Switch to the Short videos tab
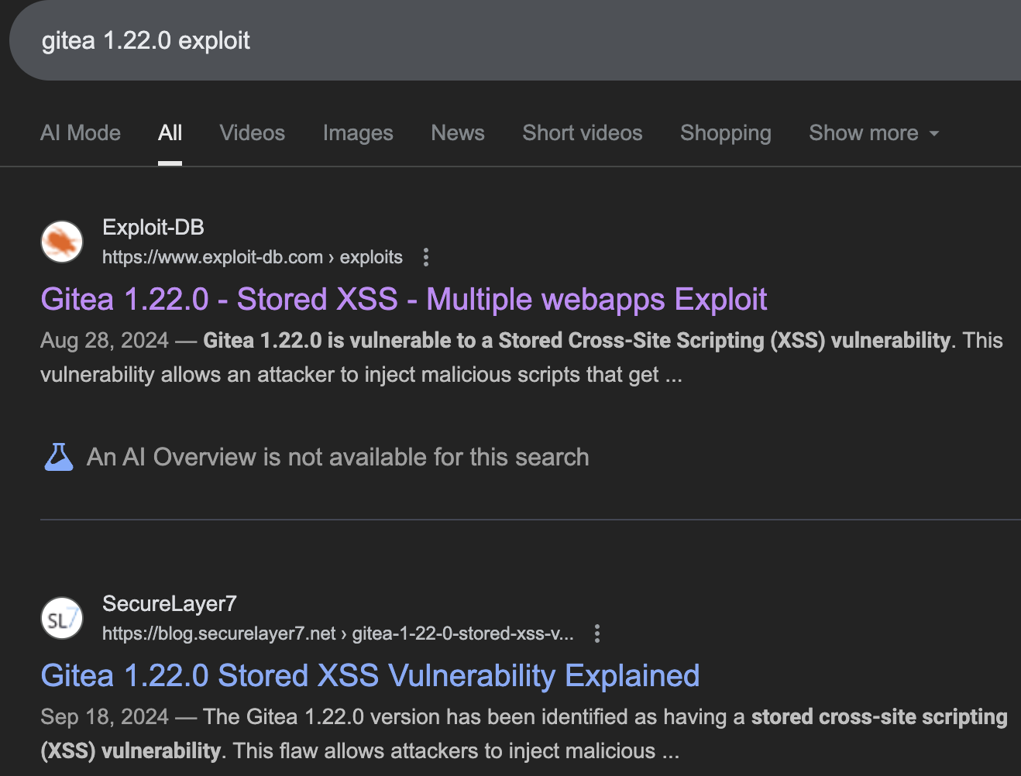Screen dimensions: 1021x776 point(583,133)
